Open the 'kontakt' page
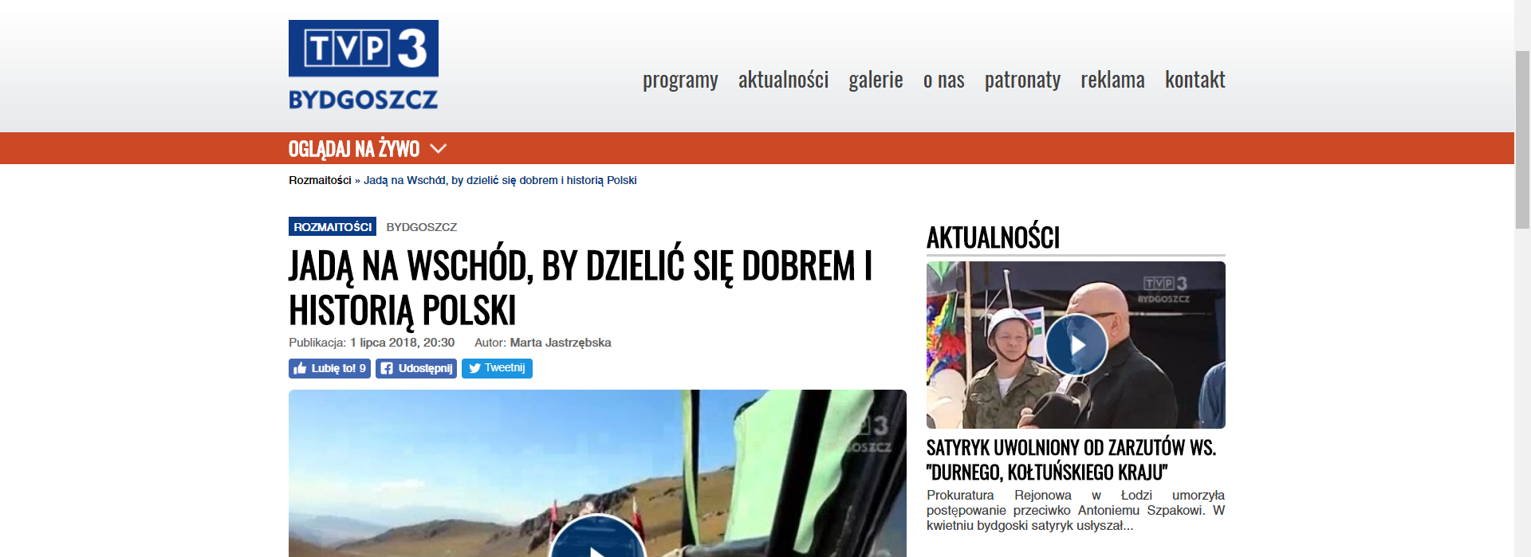1531x557 pixels. click(1194, 80)
